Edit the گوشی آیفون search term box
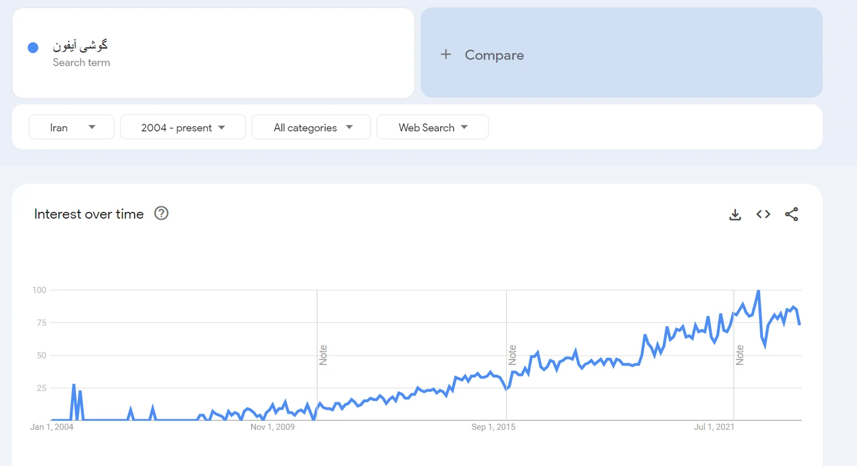Screen dimensions: 857x466 [213, 53]
